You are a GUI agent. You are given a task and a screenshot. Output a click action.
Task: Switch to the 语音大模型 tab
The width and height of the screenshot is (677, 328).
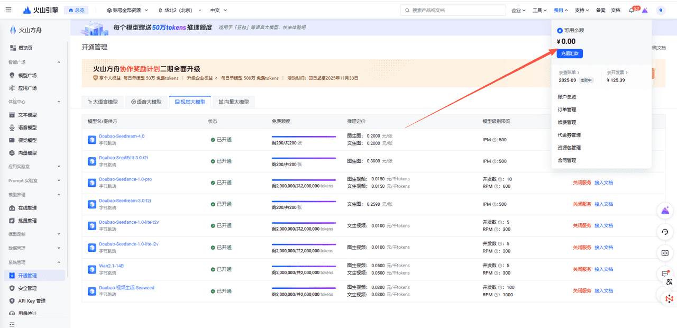(146, 101)
